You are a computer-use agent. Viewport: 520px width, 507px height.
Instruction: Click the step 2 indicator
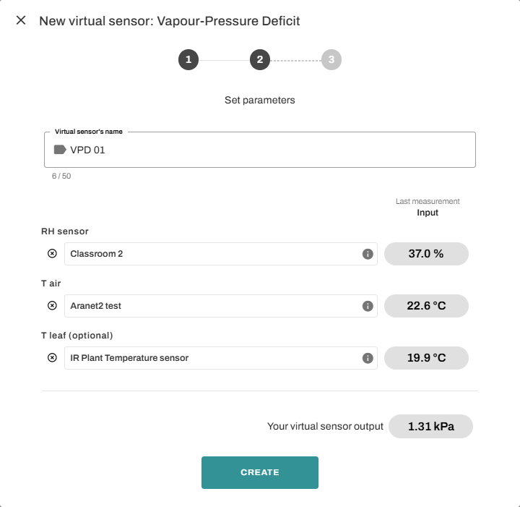point(260,60)
